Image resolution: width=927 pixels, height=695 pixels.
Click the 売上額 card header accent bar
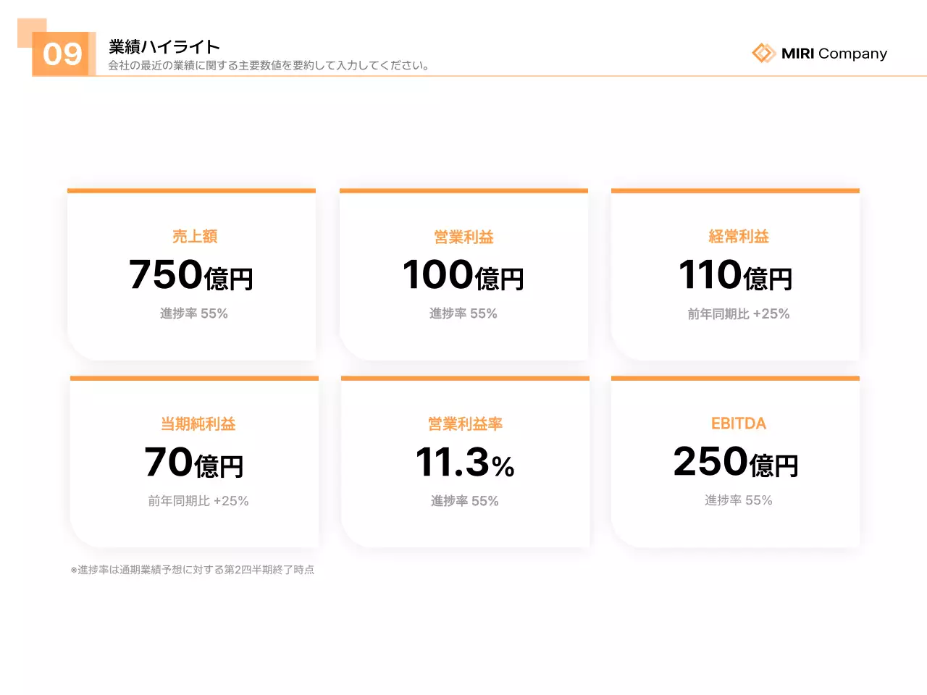coord(191,191)
